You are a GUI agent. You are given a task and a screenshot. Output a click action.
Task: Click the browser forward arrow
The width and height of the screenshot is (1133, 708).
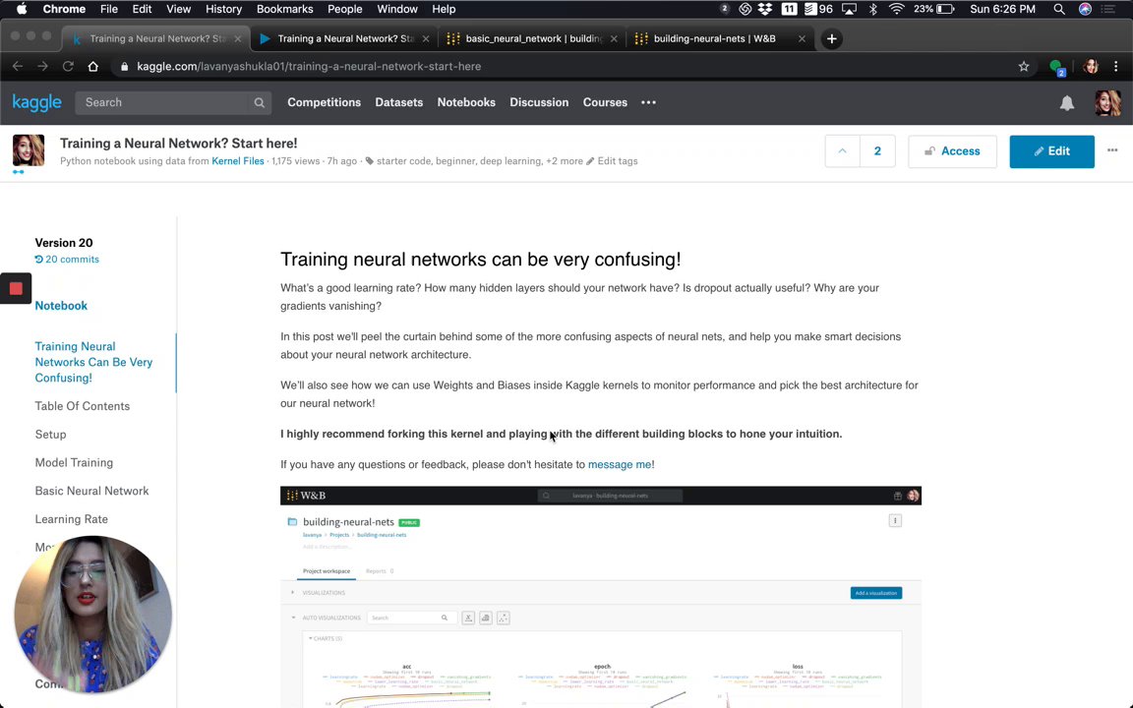[x=42, y=67]
